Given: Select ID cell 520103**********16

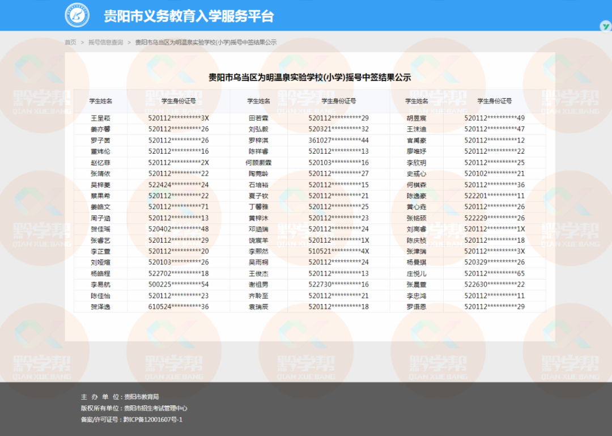Looking at the screenshot, I should click(x=338, y=163).
